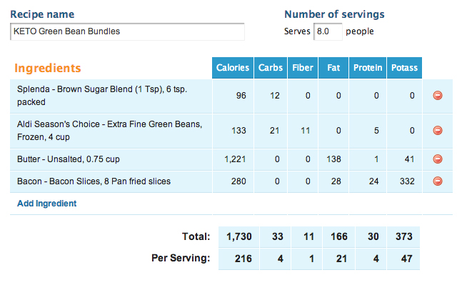Open the Aldi Extra Fine Green Beans entry

109,130
